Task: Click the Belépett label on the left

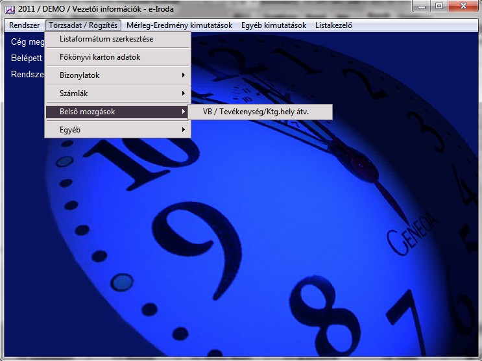Action: point(27,58)
